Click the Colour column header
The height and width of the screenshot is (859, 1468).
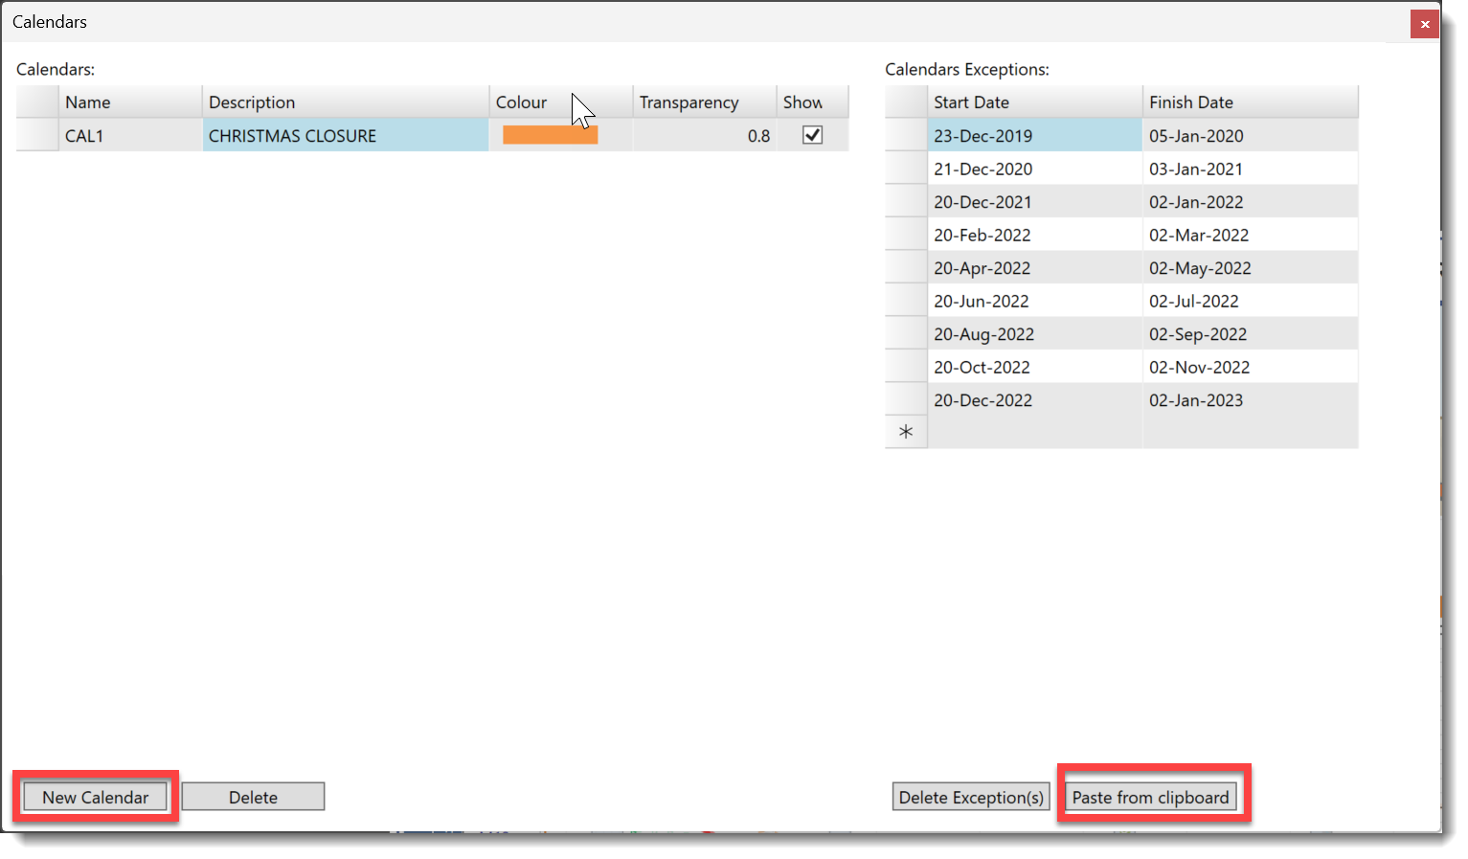pos(561,102)
